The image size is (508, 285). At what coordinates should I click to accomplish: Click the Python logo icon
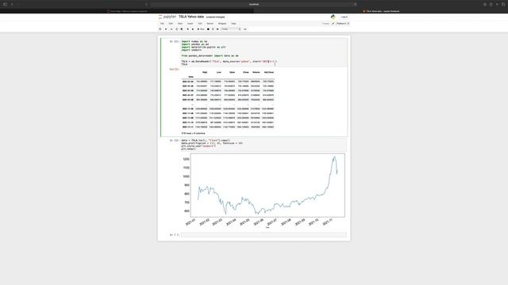tap(333, 17)
